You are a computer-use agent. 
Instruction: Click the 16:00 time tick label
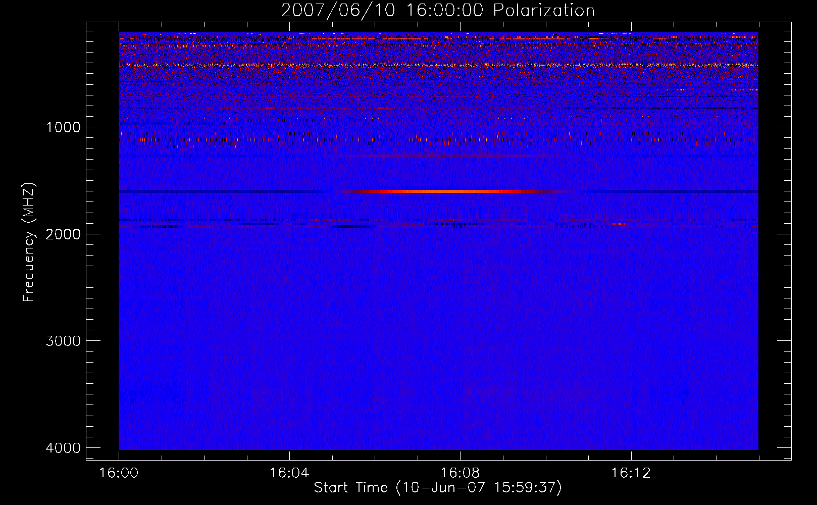119,473
